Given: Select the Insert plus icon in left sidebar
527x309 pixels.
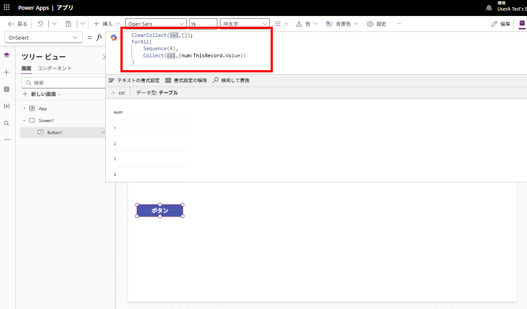Looking at the screenshot, I should (x=6, y=72).
